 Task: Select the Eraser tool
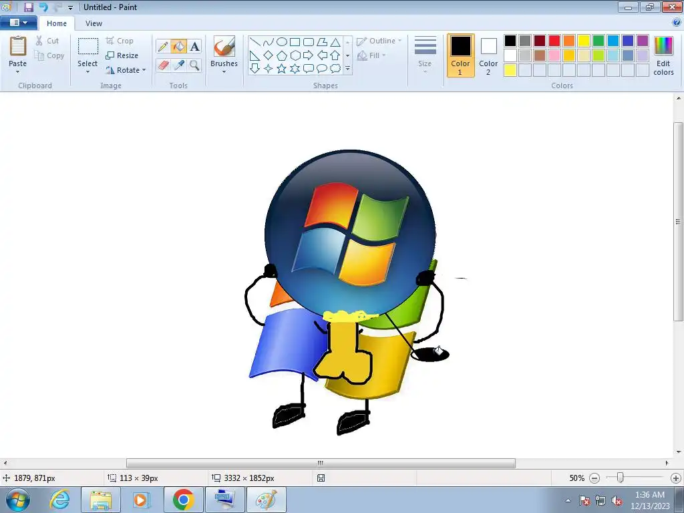pos(163,65)
